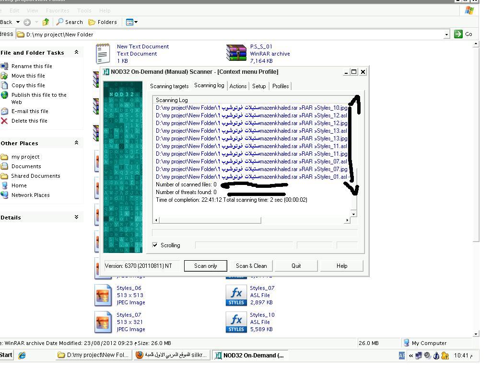Click the scanning log horizontal scrollbar thumb

coord(210,220)
